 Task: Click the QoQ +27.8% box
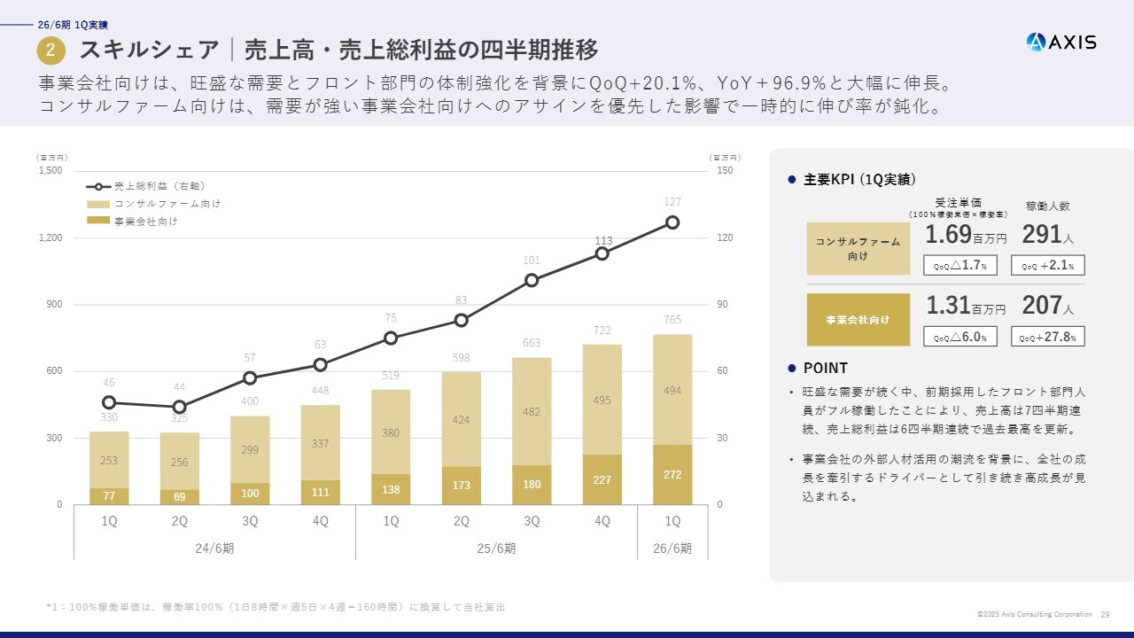pos(1047,337)
